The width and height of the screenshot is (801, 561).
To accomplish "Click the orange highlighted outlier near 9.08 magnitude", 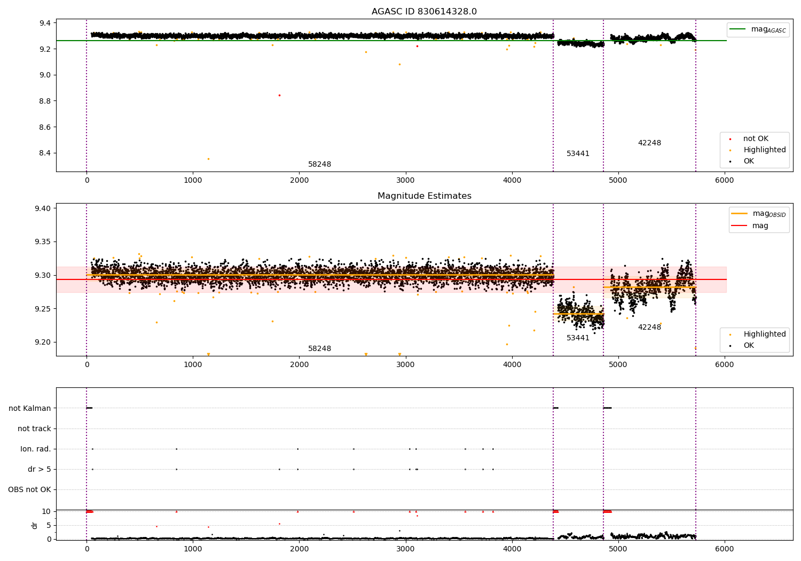I will pos(399,65).
